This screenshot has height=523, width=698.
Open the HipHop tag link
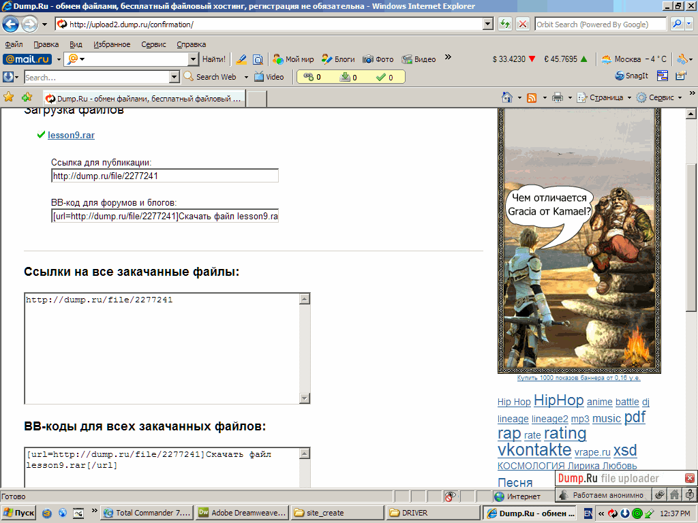pyautogui.click(x=559, y=400)
